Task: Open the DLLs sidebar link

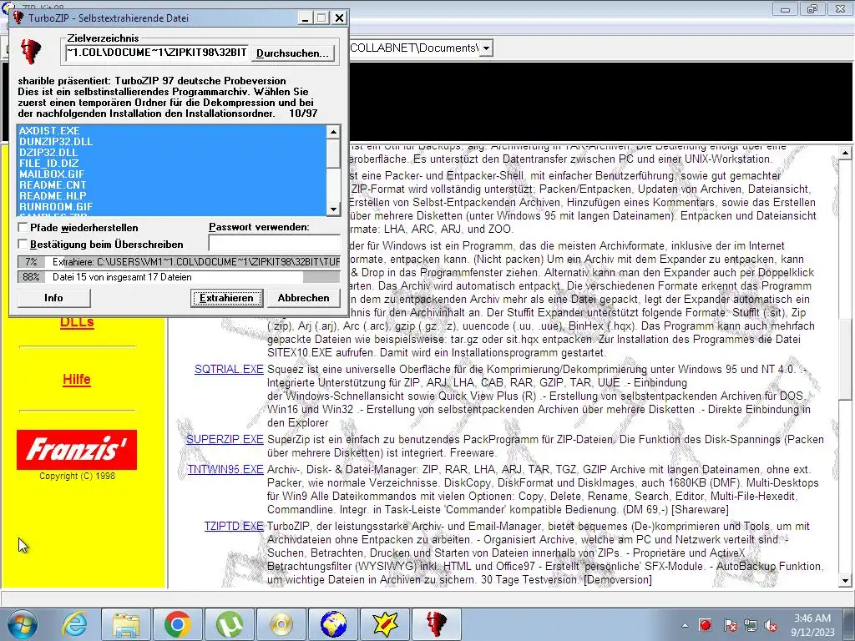Action: coord(77,322)
